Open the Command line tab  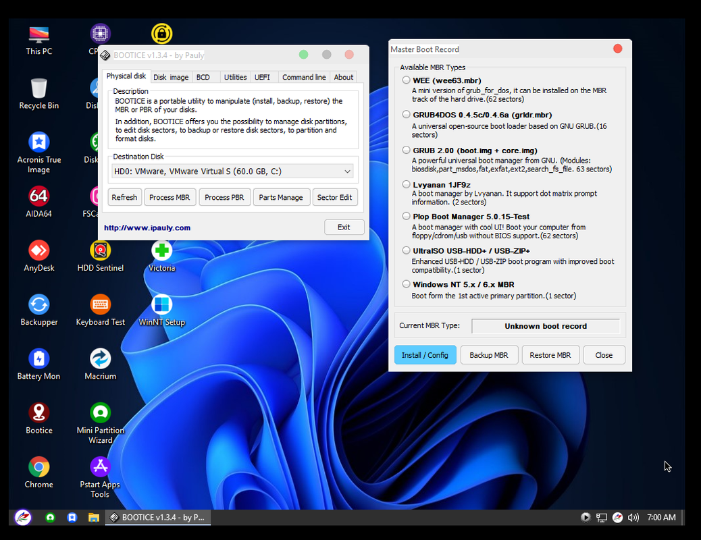pyautogui.click(x=304, y=77)
